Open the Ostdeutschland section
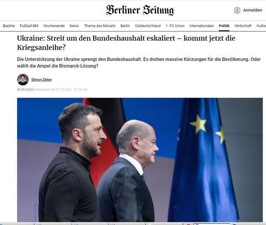266x225 pixels. coord(148,26)
